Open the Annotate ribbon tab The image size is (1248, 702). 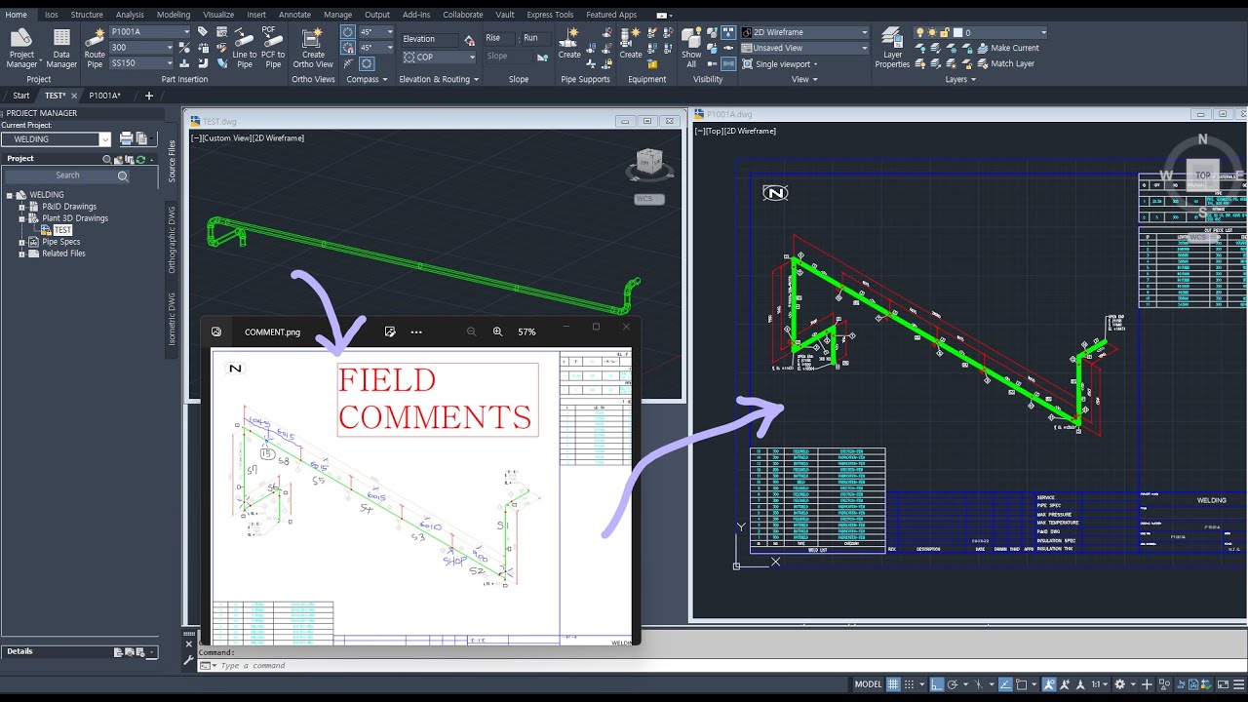[294, 15]
